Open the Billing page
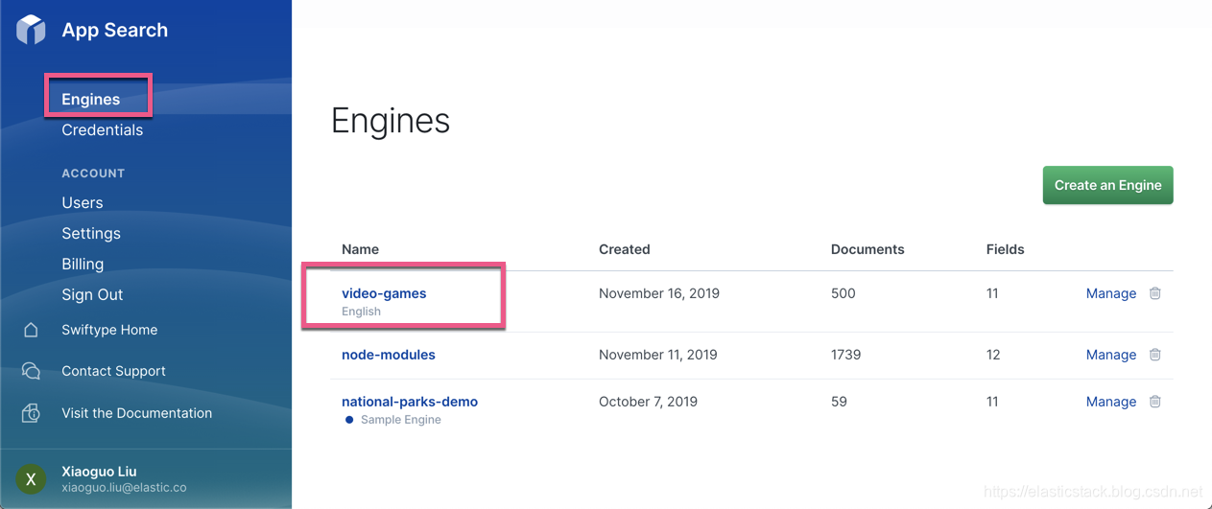This screenshot has height=509, width=1212. (83, 265)
